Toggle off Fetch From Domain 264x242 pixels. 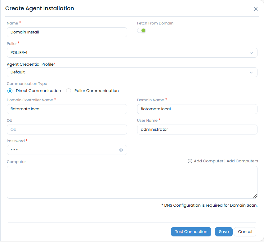(141, 30)
